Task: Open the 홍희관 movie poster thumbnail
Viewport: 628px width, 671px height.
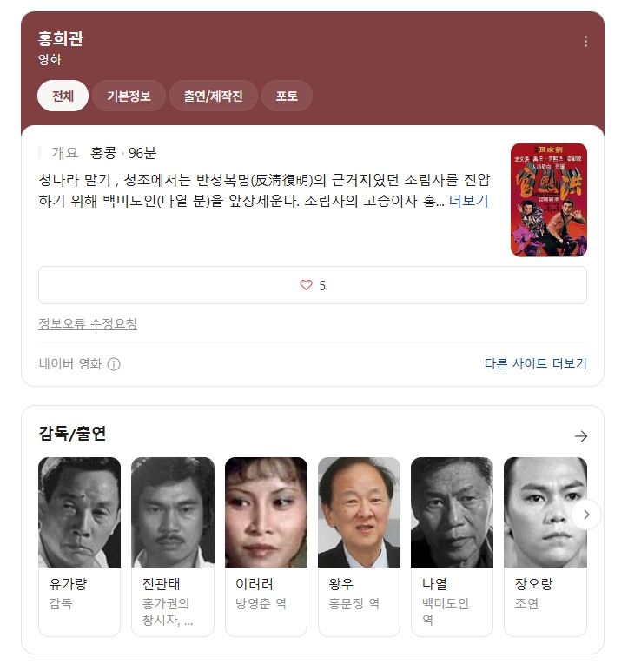Action: pyautogui.click(x=549, y=200)
